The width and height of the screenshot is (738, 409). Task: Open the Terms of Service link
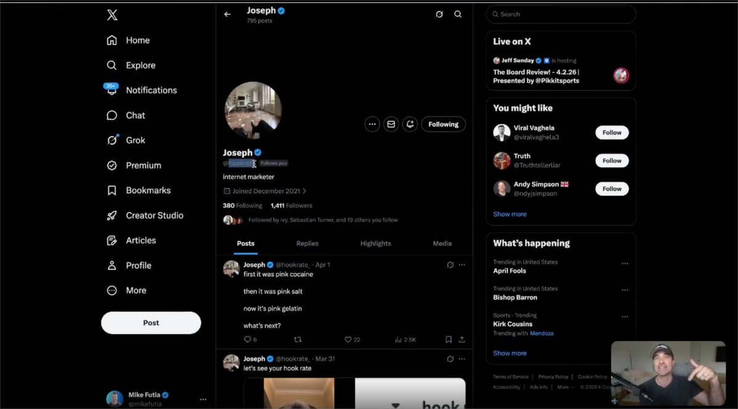[x=511, y=376]
